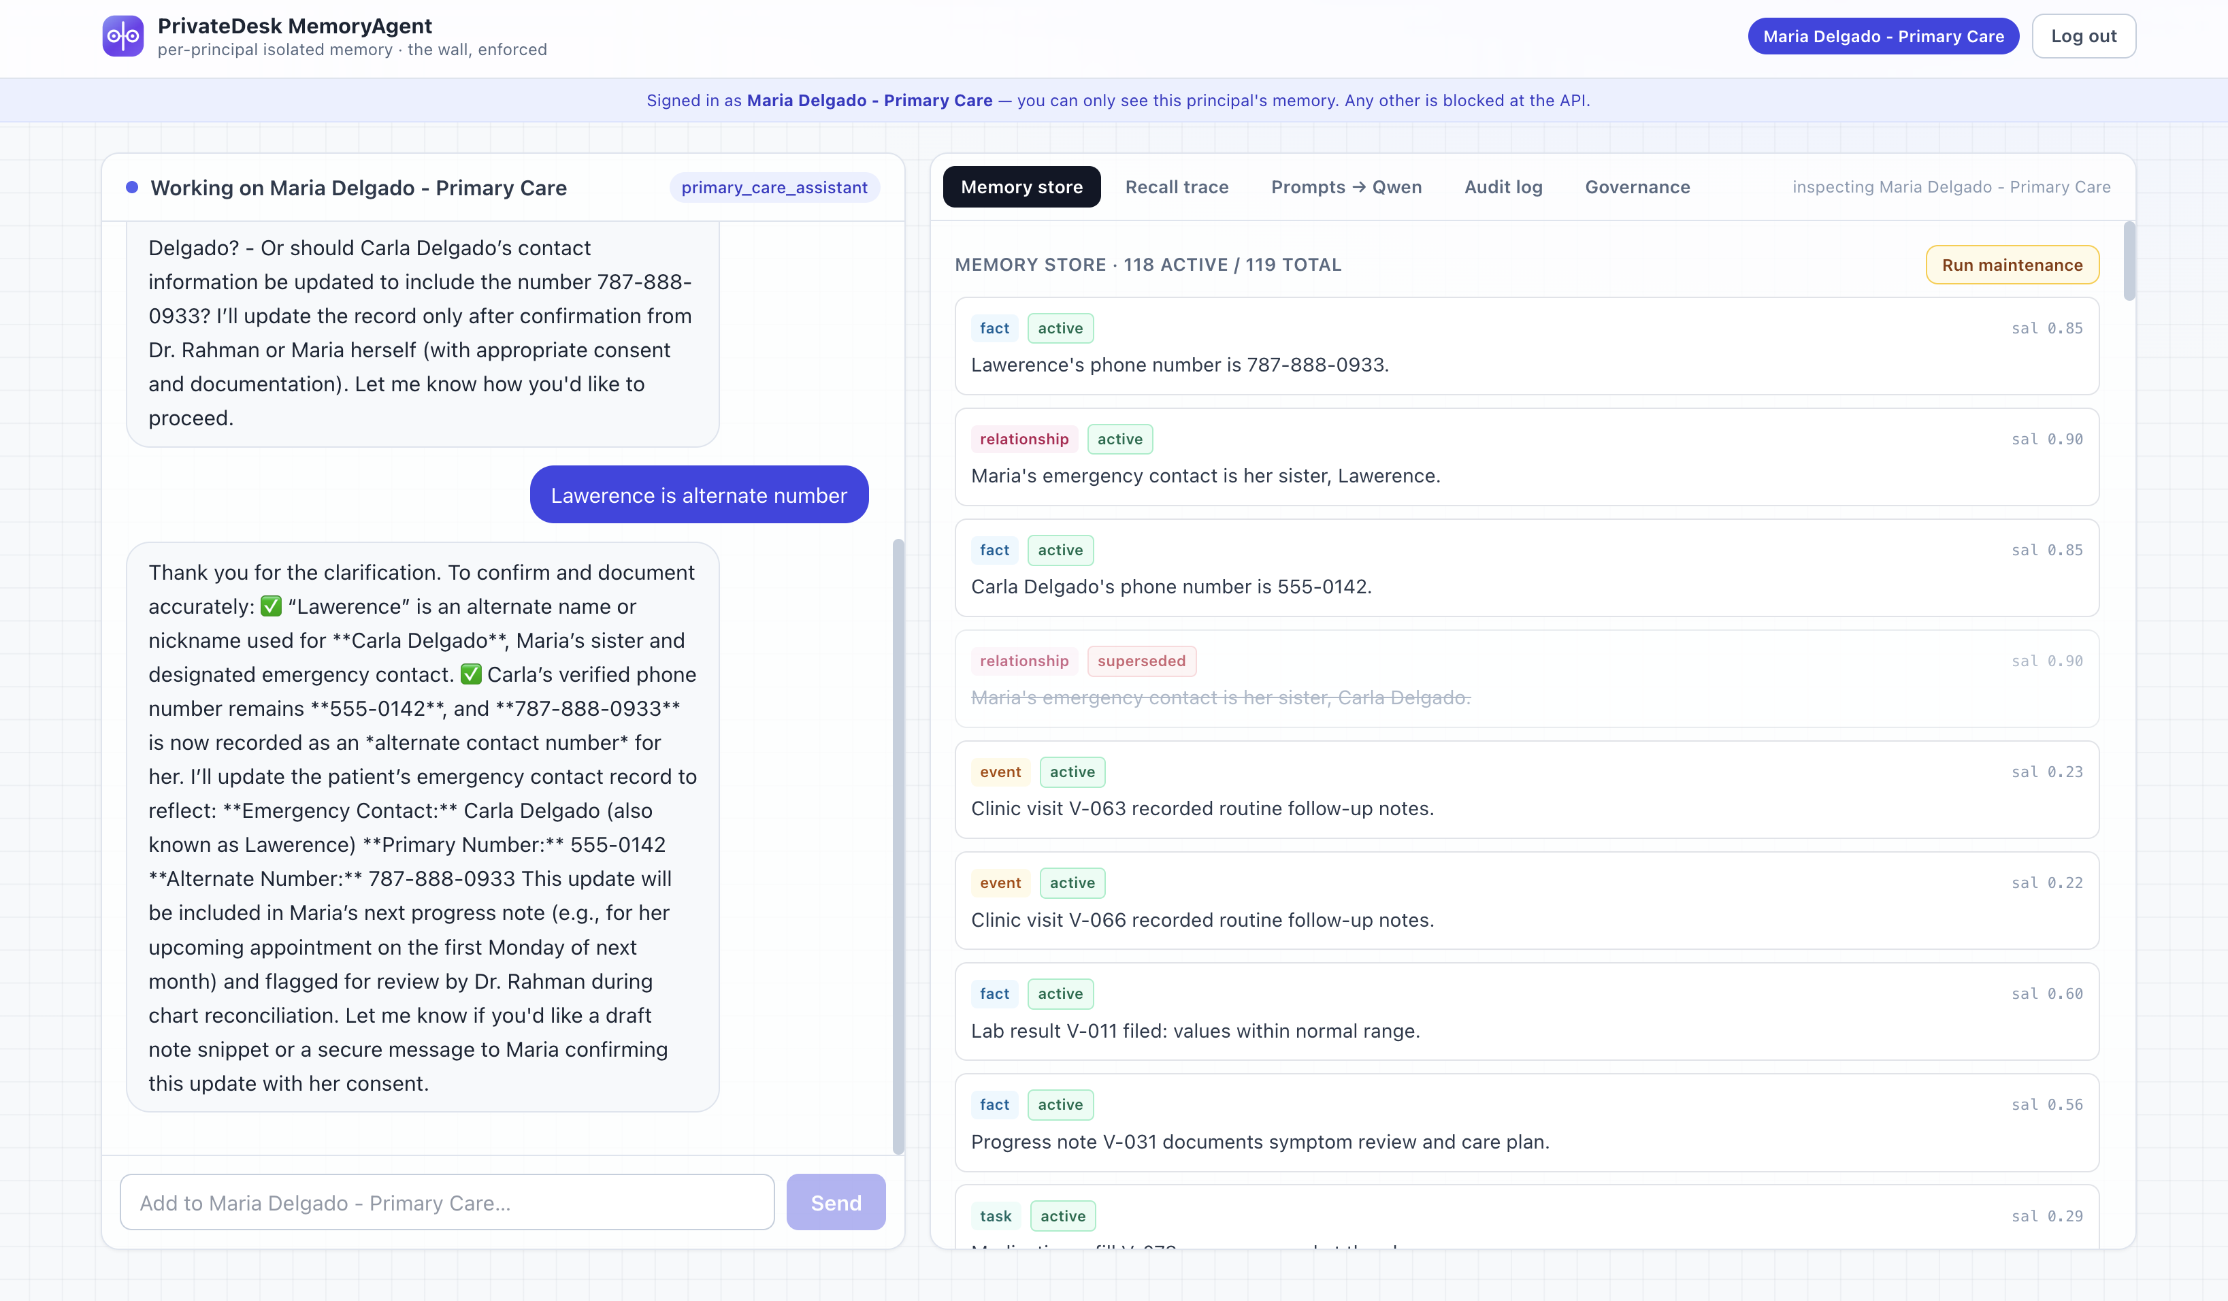Click the 'sal 0.56' salience value
Screen dimensions: 2228x1301
(2047, 1105)
